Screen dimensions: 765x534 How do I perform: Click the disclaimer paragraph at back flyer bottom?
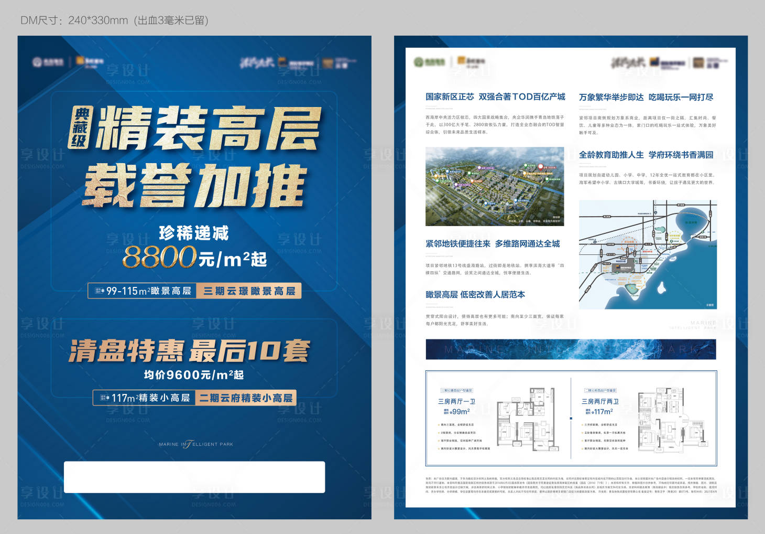tap(571, 485)
